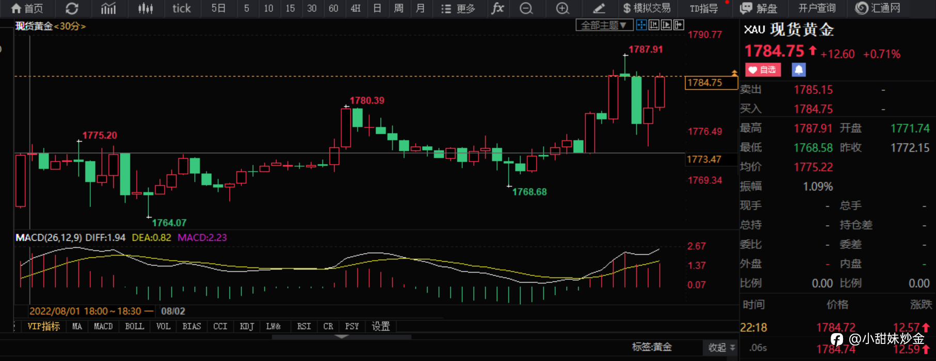Expand the 更多 periods menu
Viewport: 936px width, 361px height.
[x=458, y=8]
